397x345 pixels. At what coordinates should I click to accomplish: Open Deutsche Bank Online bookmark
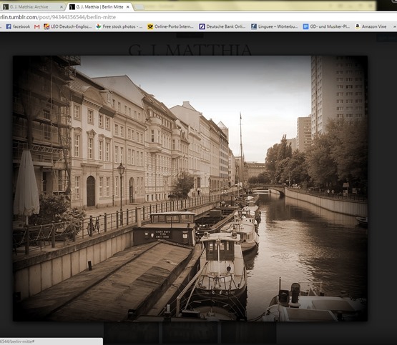[222, 26]
